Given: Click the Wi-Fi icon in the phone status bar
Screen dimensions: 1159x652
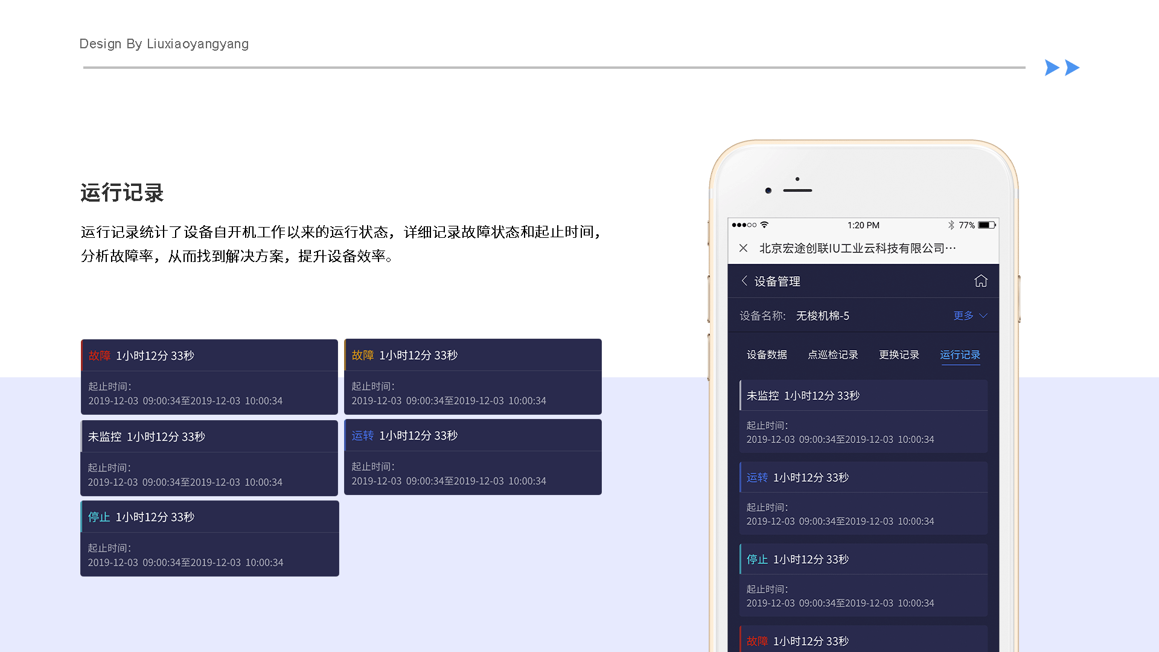Looking at the screenshot, I should [764, 225].
